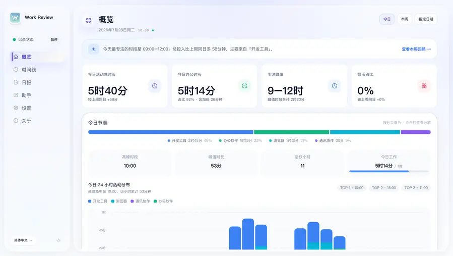Screen dimensions: 453x256
Task: Open the 简体中文 language dropdown
Action: [23, 240]
